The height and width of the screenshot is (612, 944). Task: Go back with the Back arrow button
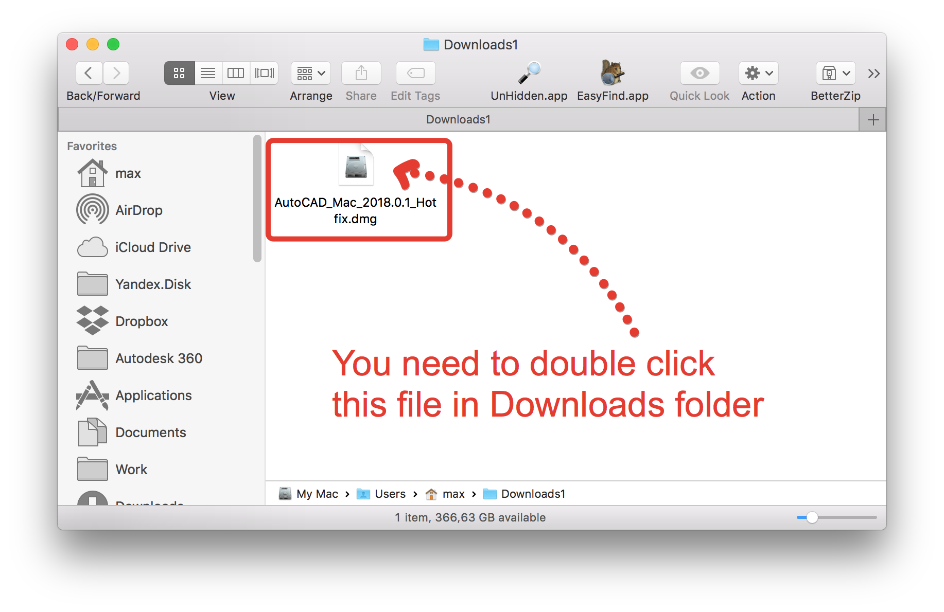click(89, 73)
